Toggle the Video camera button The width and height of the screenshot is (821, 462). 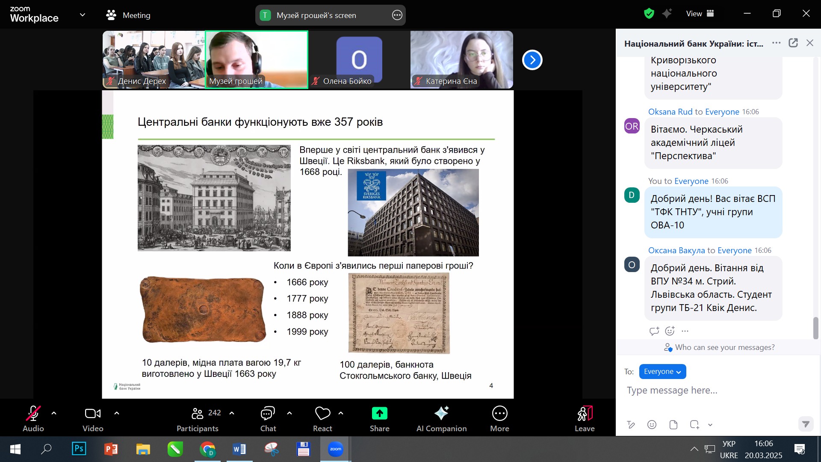tap(93, 418)
